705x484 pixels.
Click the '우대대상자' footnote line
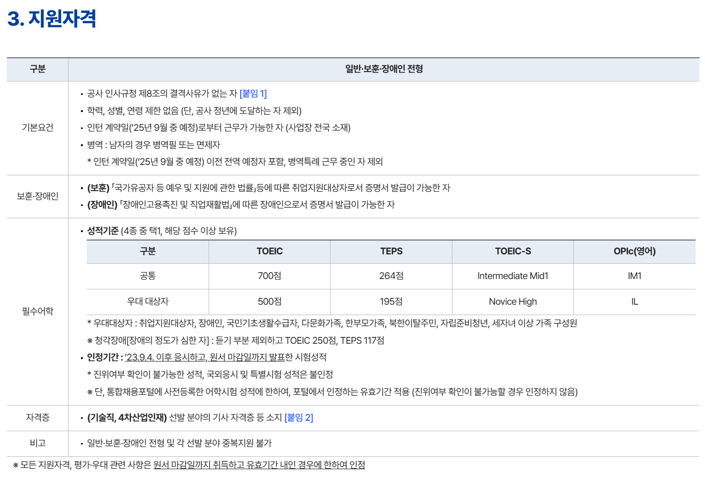pyautogui.click(x=332, y=323)
